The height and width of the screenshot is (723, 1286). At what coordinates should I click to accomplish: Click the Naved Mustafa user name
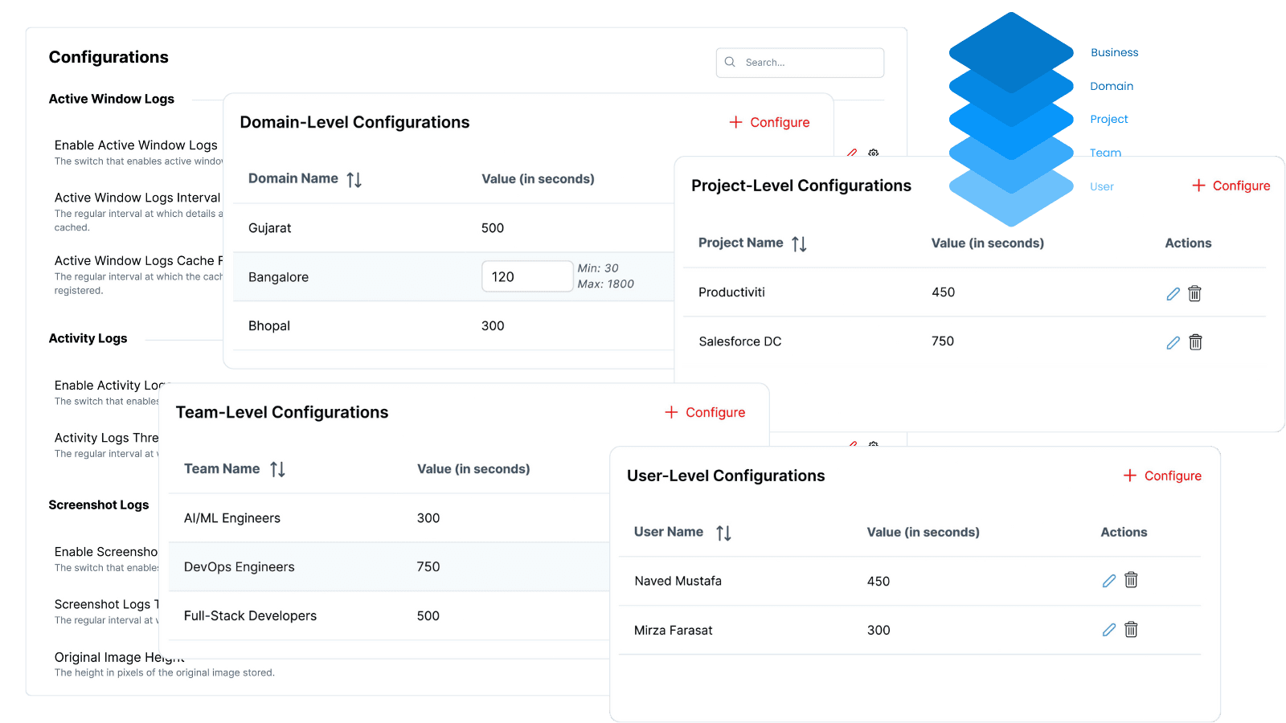[x=678, y=581]
